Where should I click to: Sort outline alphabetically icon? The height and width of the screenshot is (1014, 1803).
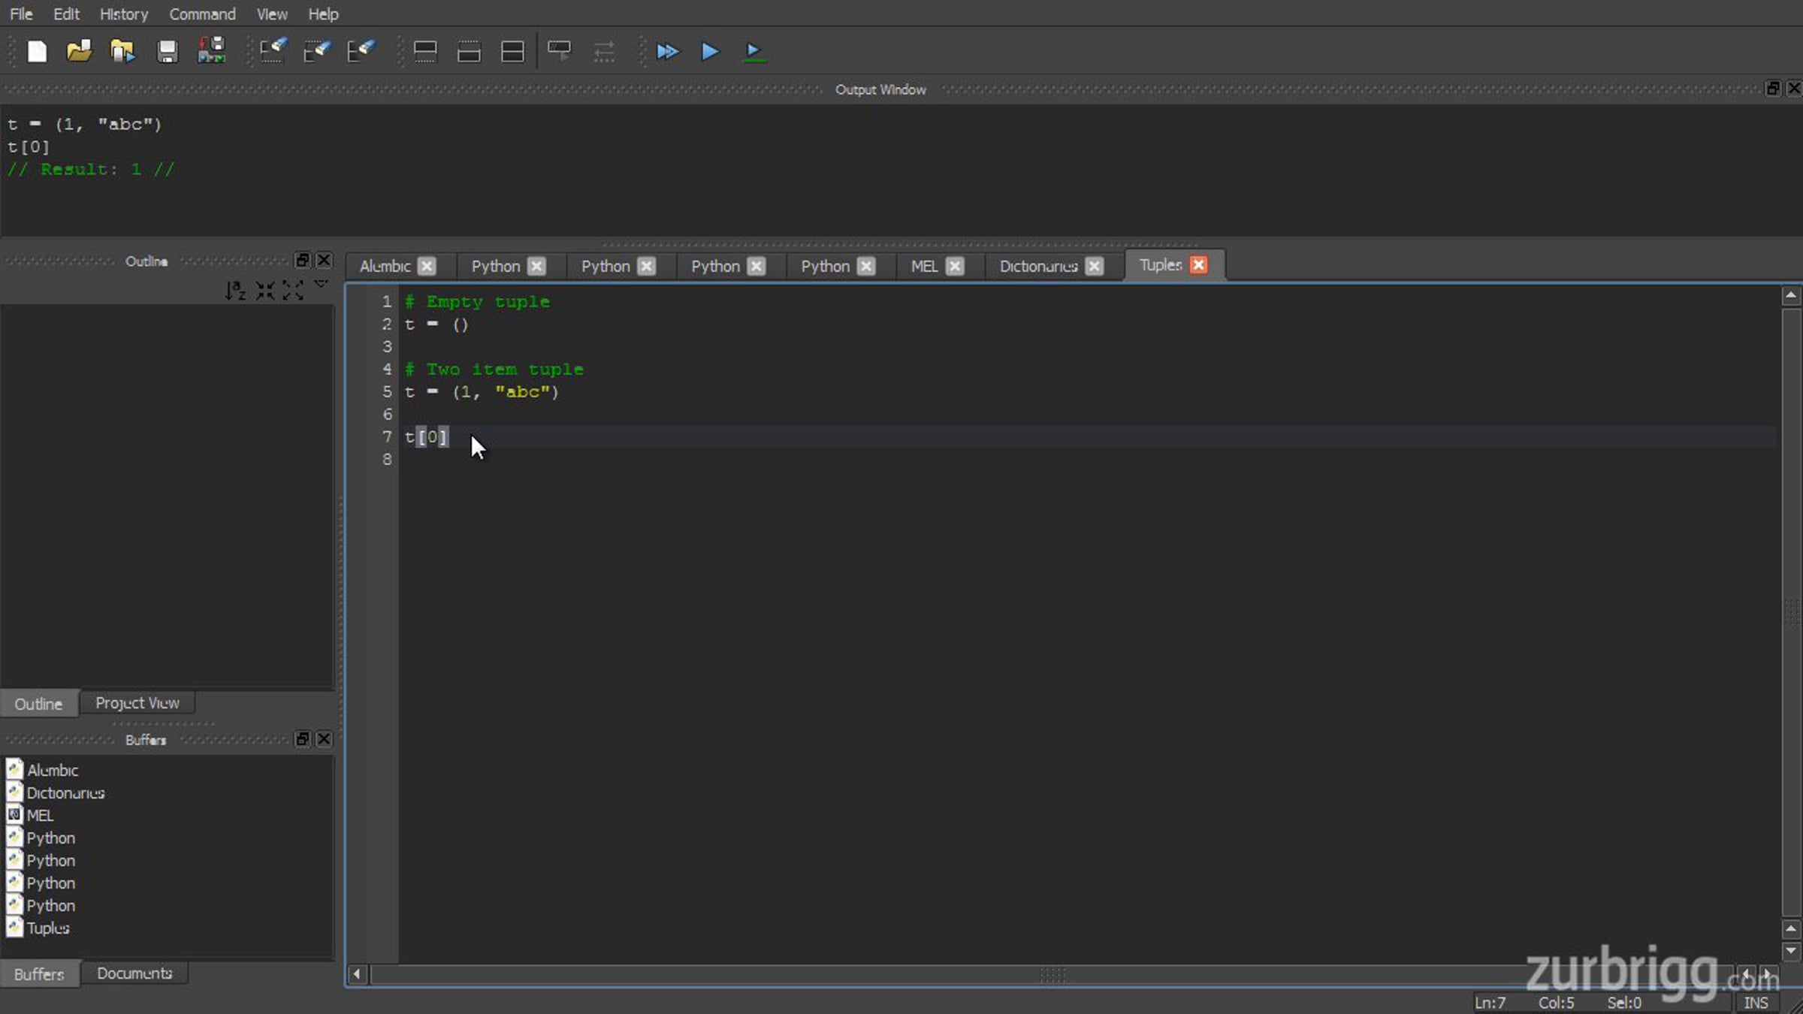[235, 290]
